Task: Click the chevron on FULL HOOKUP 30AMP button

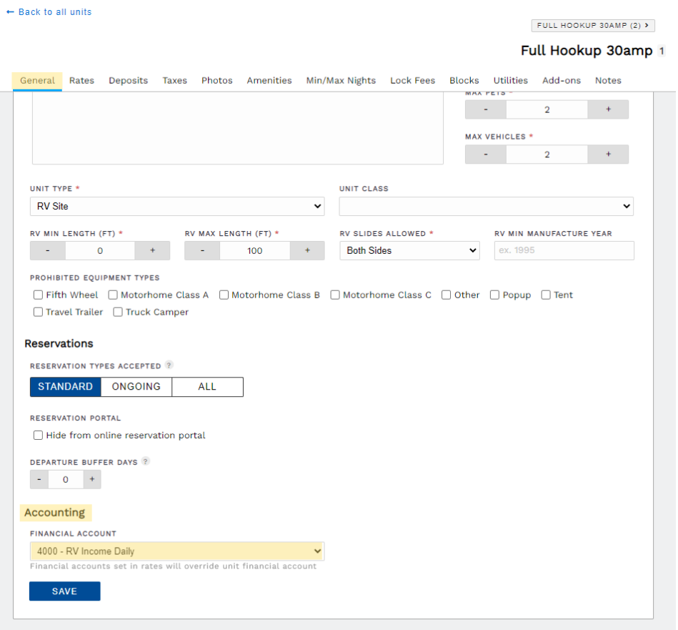Action: [647, 25]
